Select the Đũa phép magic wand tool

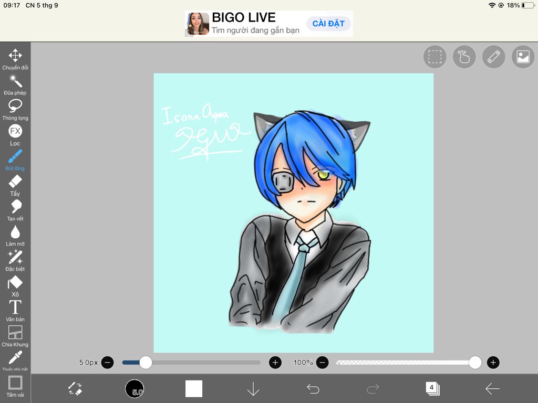pos(15,84)
